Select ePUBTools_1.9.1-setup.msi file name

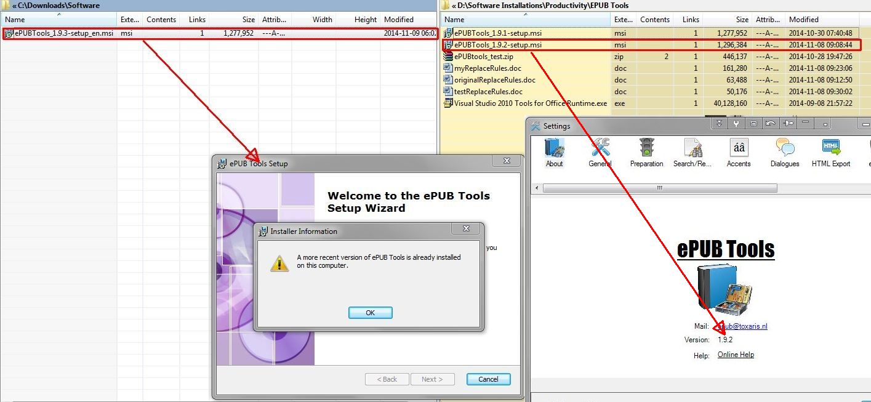click(x=498, y=33)
